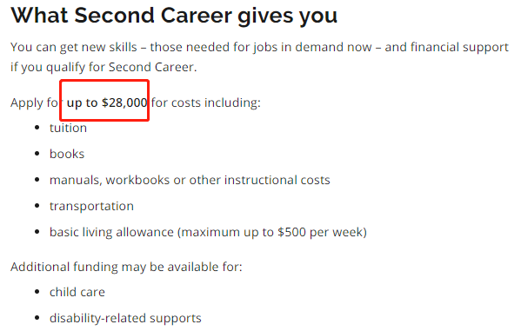Viewport: 521px width, 331px height.
Task: Click the bullet point before transportation
Action: [37, 206]
